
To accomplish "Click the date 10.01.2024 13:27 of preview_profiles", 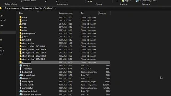I will [65, 33].
